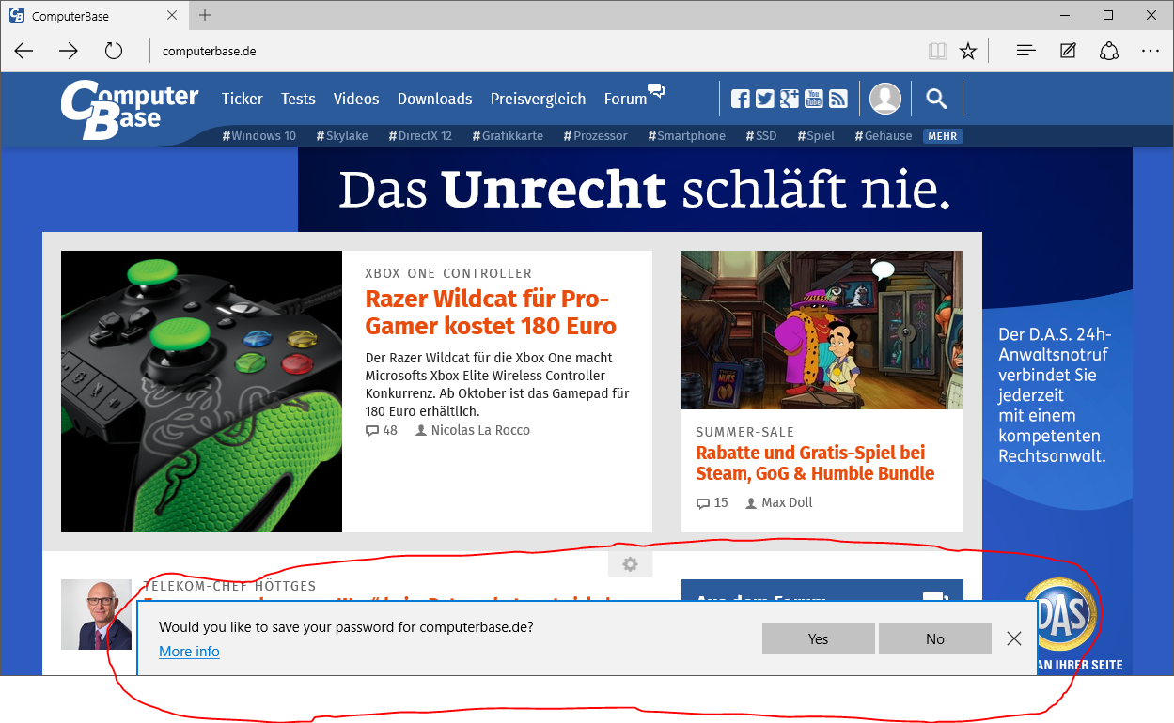Open author Nicolas La Rocco
The width and height of the screenshot is (1174, 723).
pos(472,430)
